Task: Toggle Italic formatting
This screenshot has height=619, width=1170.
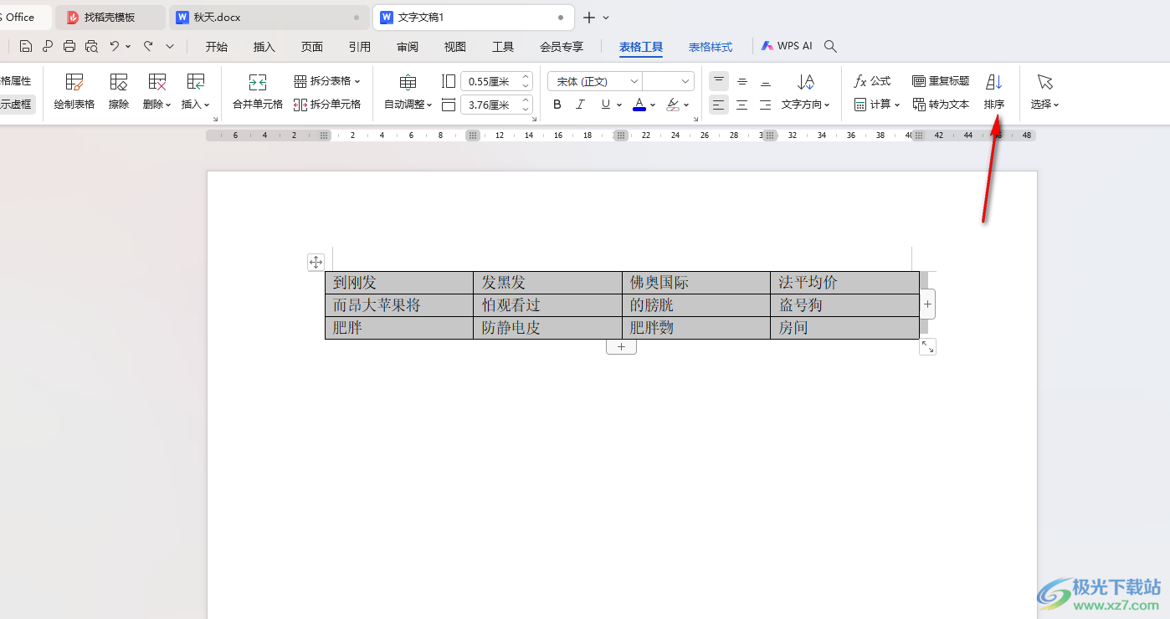Action: 581,105
